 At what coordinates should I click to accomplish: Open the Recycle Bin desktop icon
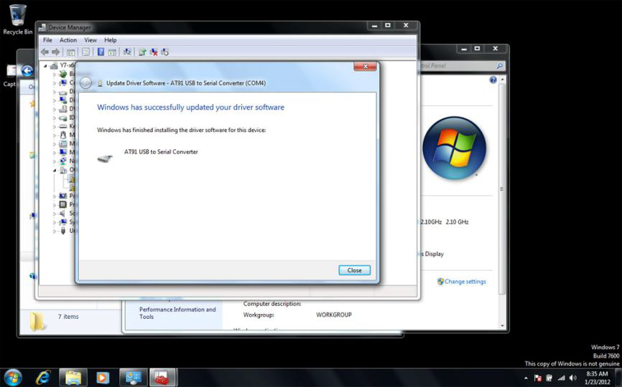(18, 19)
